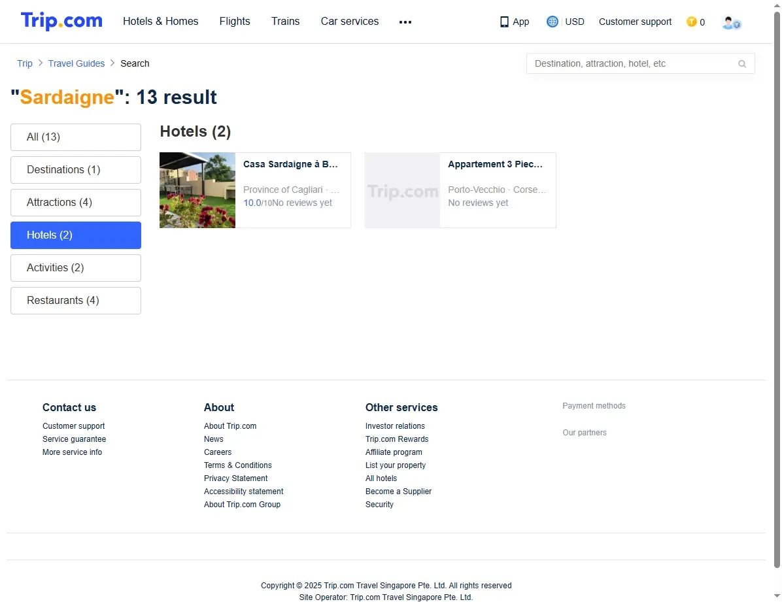Open Terms & Conditions link

pyautogui.click(x=237, y=465)
